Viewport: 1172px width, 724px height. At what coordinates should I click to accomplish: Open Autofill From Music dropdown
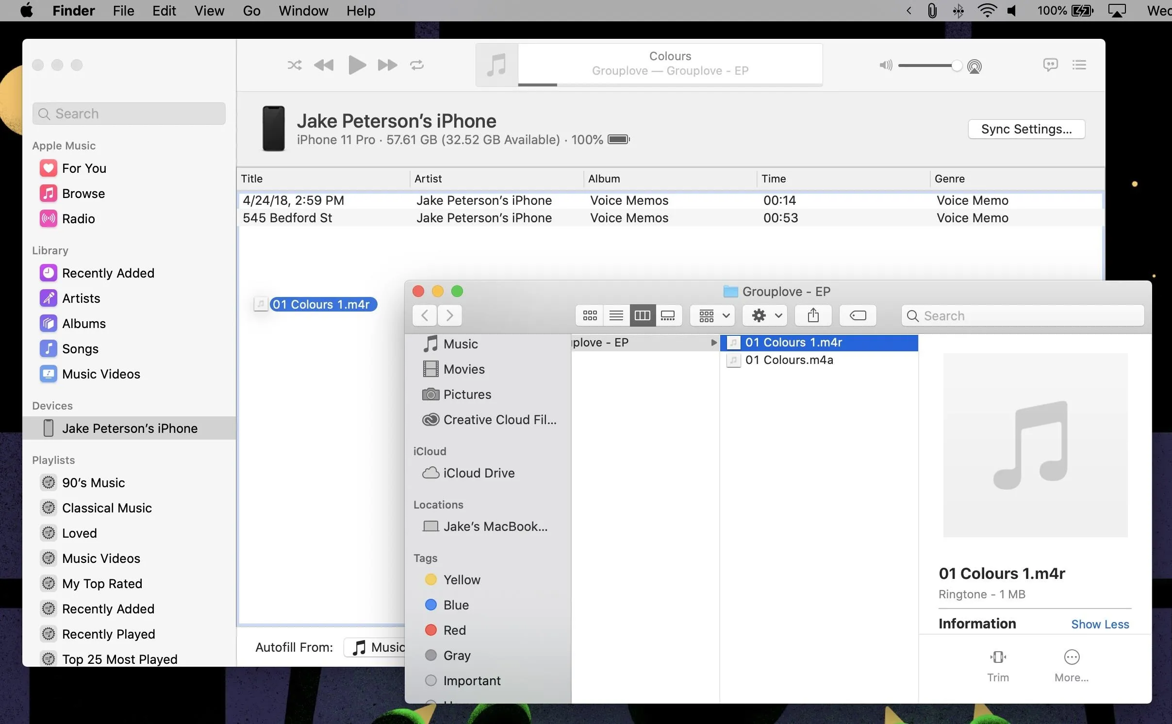tap(375, 647)
